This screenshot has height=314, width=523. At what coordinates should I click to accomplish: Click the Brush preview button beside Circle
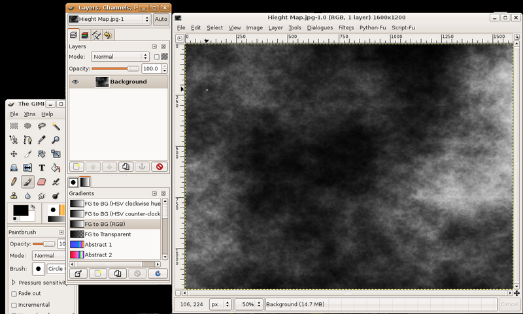[39, 269]
